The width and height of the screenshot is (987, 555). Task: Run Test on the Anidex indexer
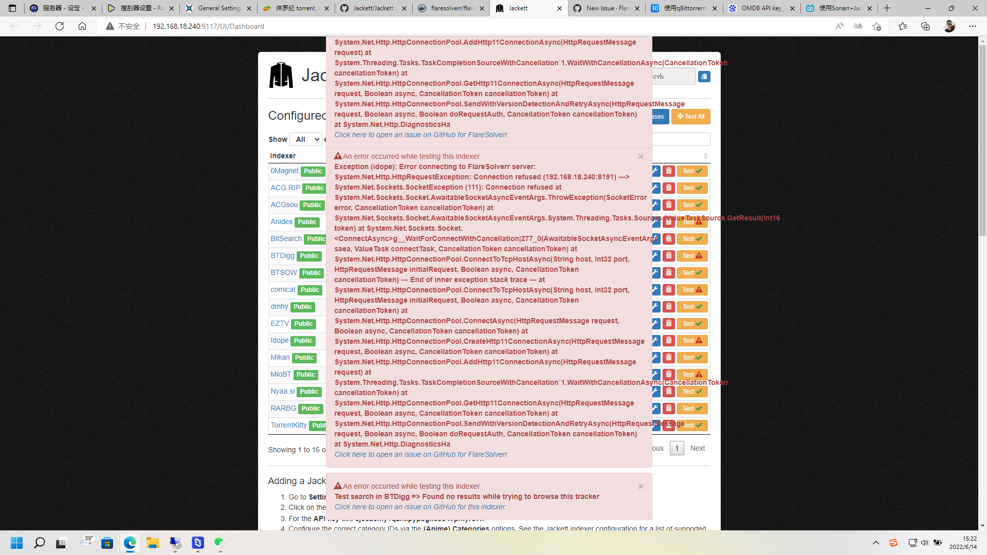tap(692, 222)
